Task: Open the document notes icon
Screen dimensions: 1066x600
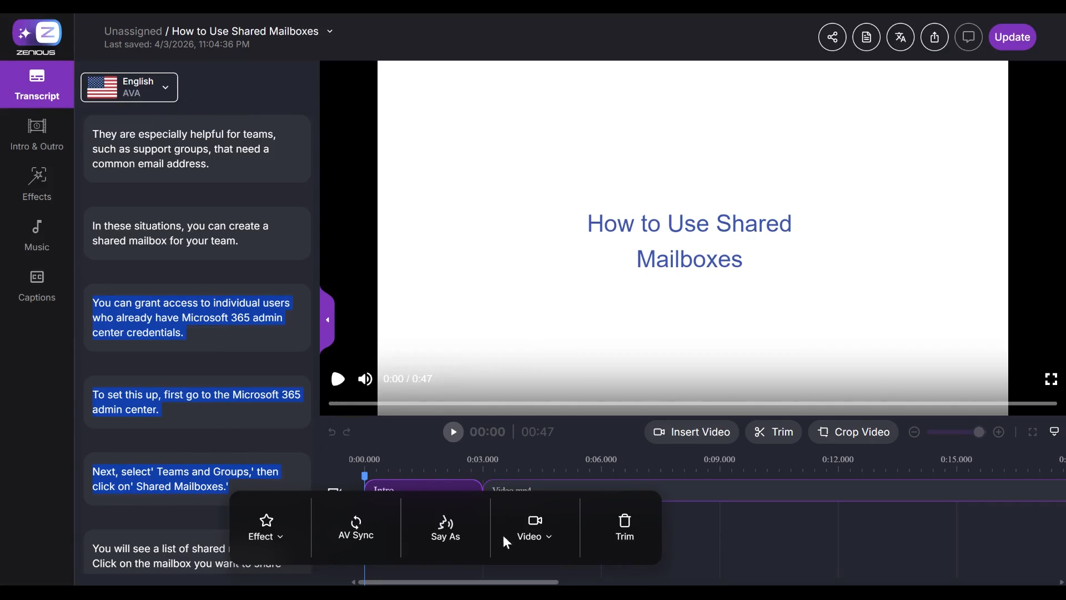Action: tap(866, 37)
